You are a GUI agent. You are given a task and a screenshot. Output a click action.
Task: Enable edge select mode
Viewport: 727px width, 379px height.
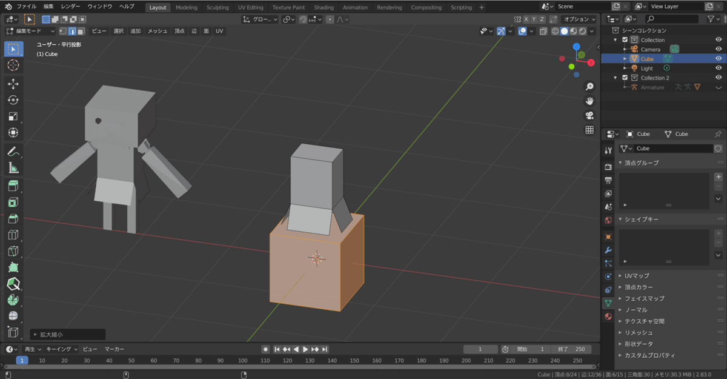(x=71, y=31)
